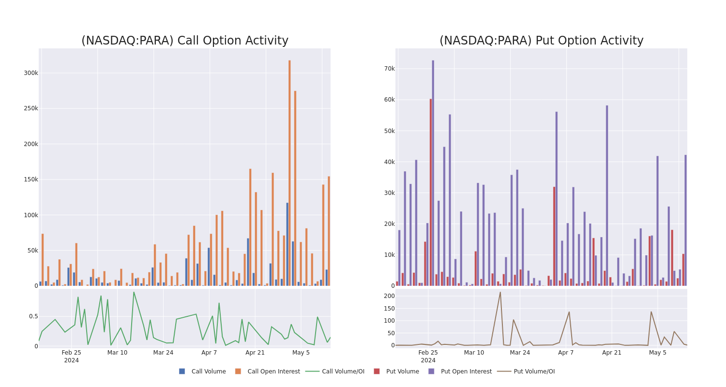Viewport: 726px width, 387px height.
Task: Click the 30k label on put chart axis
Action: (390, 193)
